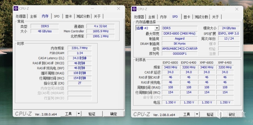This screenshot has width=253, height=125.
Task: Close the left CPU-Z window
Action: [x=118, y=8]
